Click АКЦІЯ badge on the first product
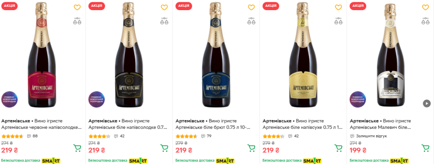434x164 pixels. pos(9,6)
